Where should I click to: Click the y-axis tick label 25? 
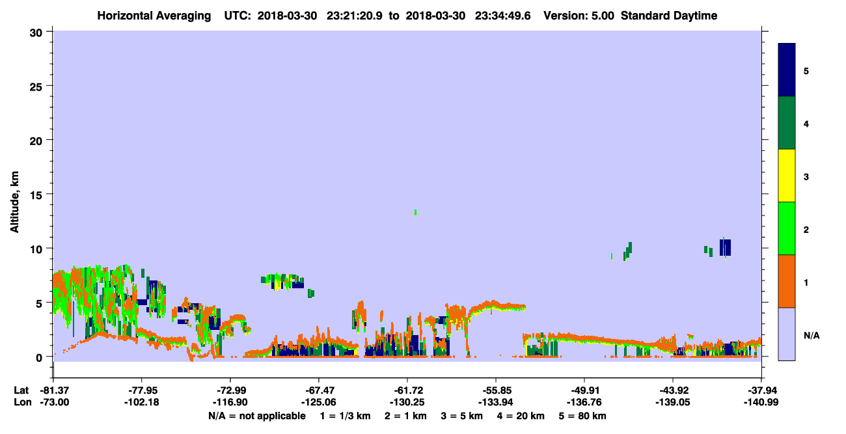coord(38,86)
